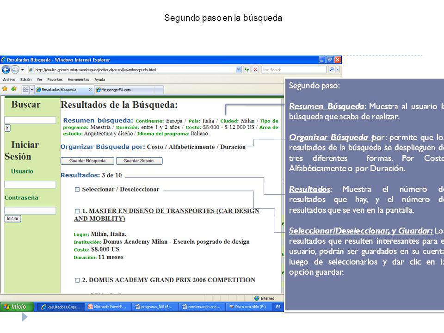Click the 'Lugar: Milán, Italia.' text

[x=100, y=234]
